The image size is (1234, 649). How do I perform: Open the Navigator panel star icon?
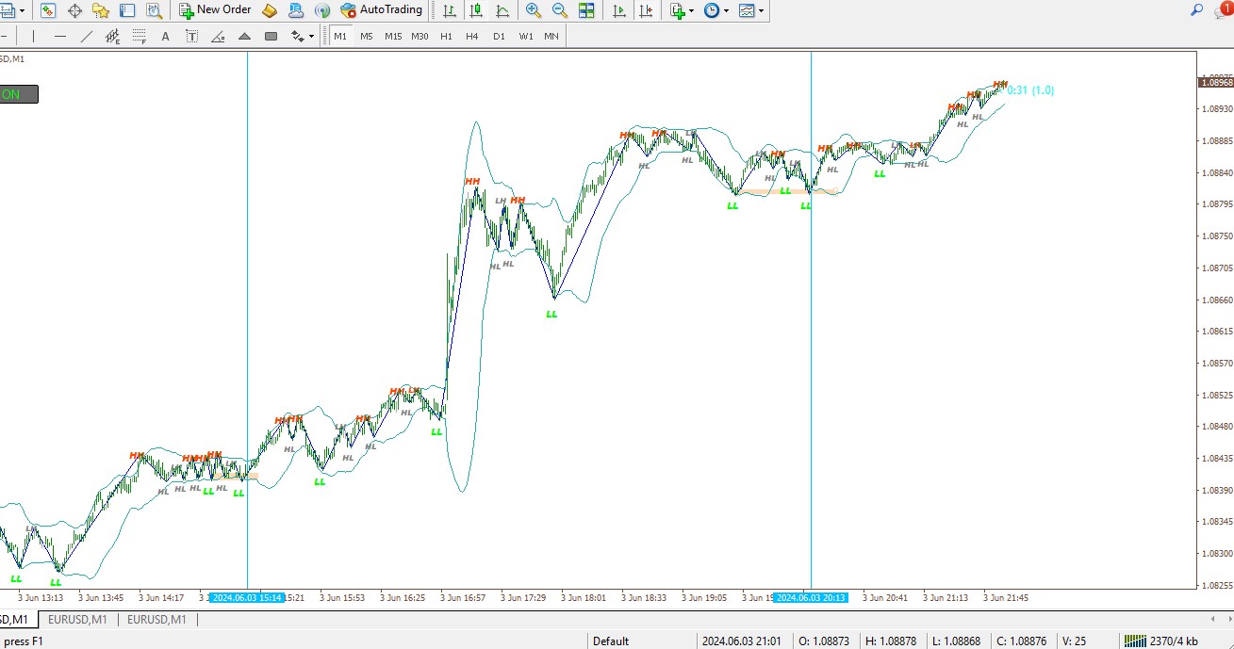(101, 10)
